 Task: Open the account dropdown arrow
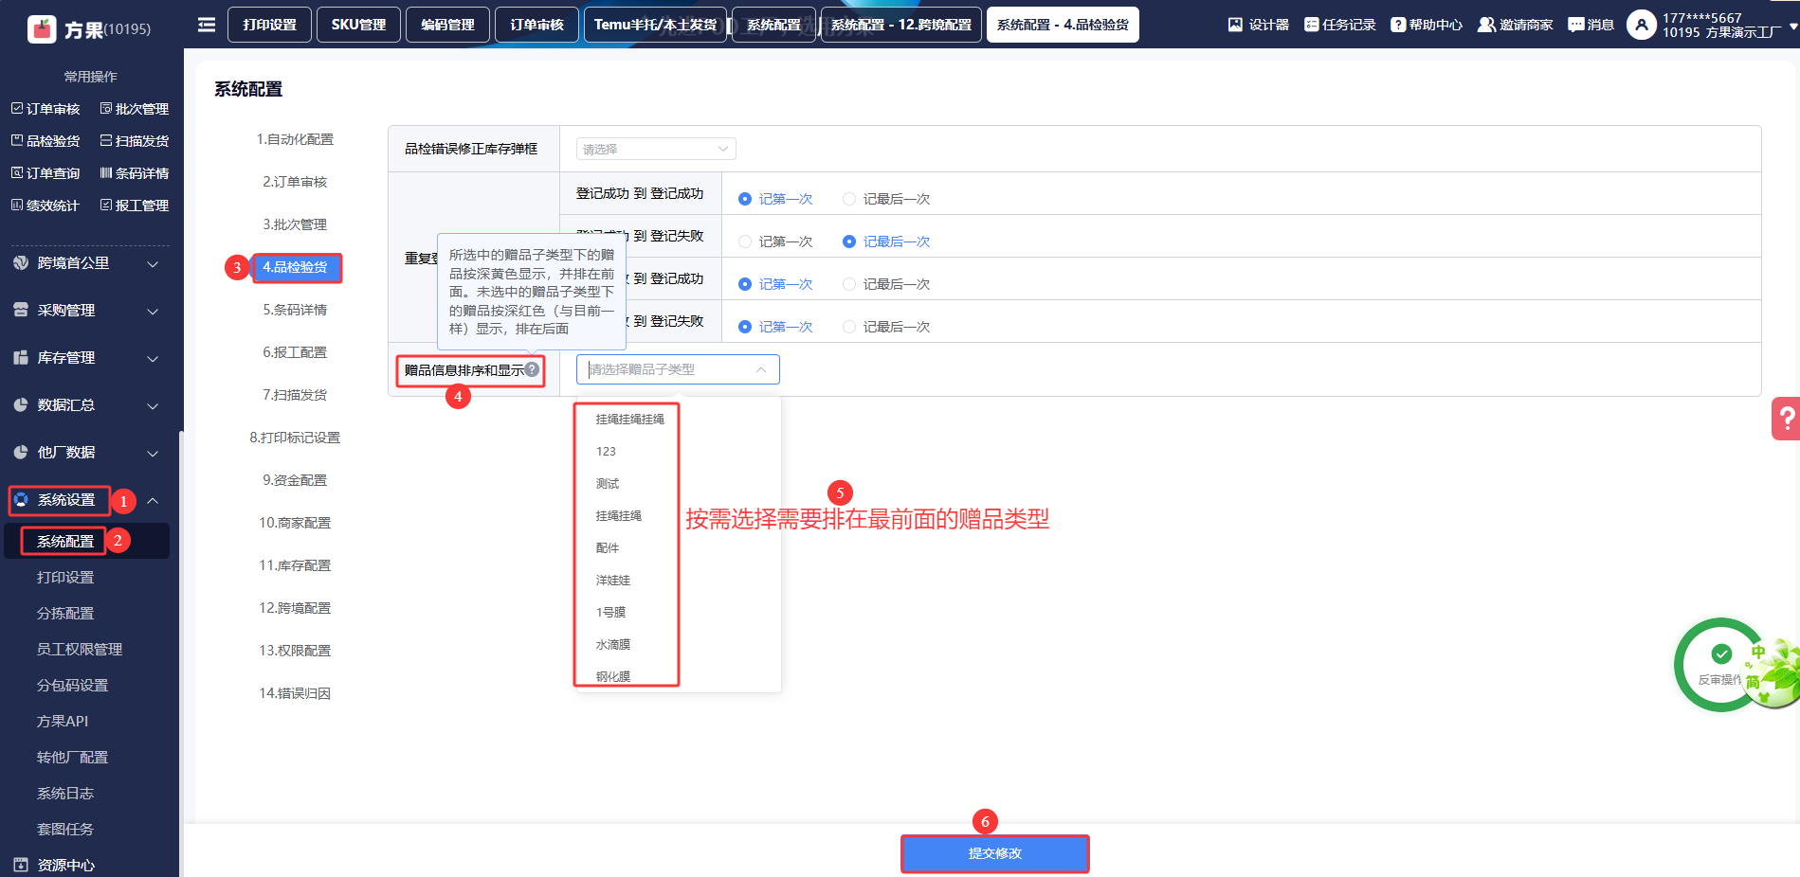pos(1793,27)
